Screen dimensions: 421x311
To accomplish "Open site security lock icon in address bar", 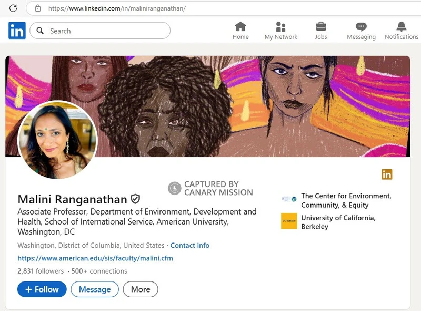I will coord(38,8).
